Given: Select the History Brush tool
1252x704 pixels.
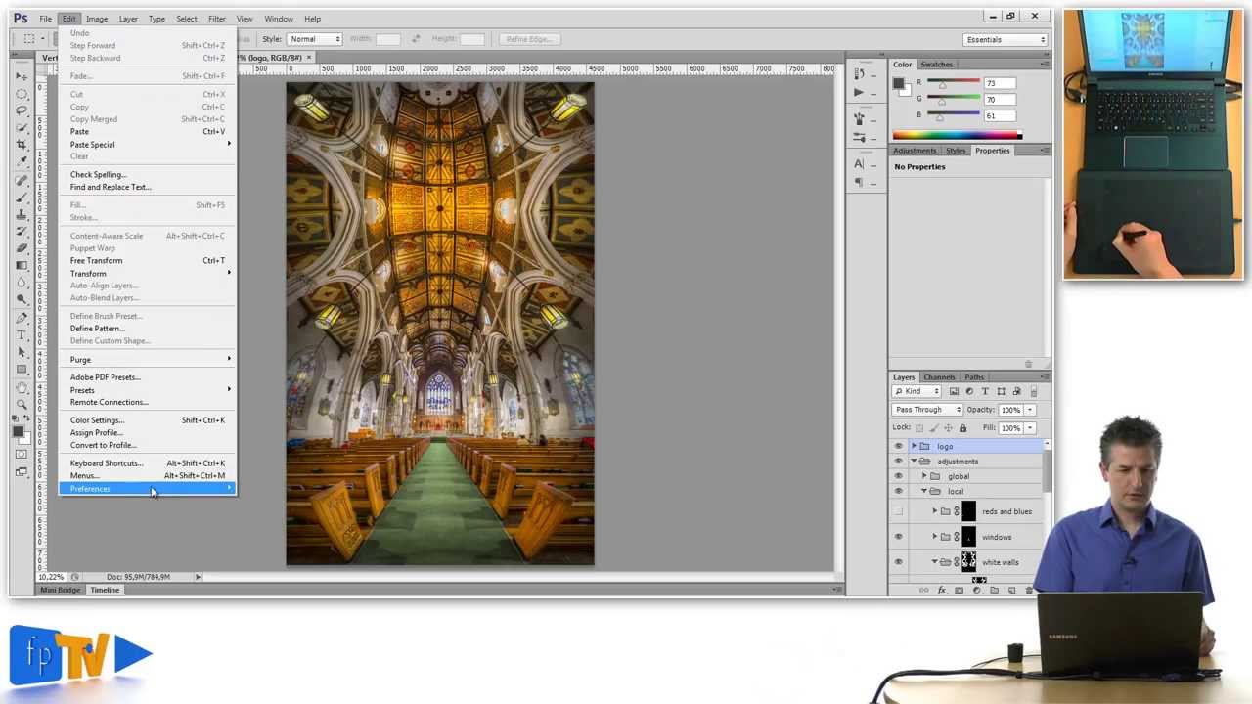Looking at the screenshot, I should pyautogui.click(x=22, y=231).
